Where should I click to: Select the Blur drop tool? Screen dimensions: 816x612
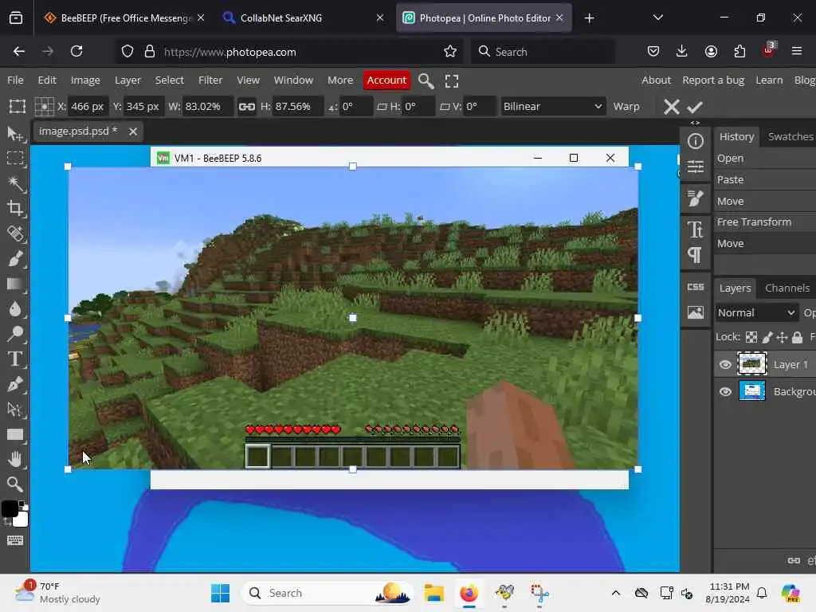(15, 309)
